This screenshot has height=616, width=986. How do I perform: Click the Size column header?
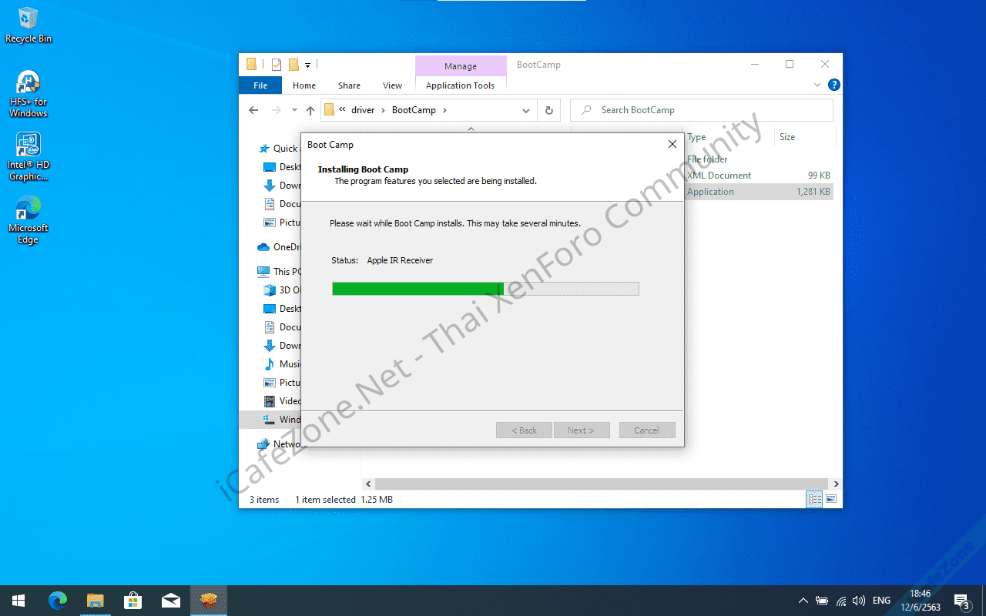[787, 137]
